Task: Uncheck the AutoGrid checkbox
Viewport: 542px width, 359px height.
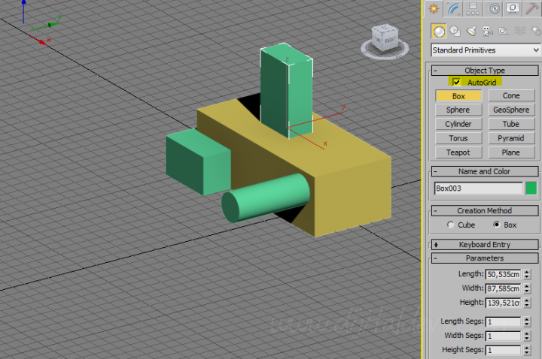Action: 456,82
